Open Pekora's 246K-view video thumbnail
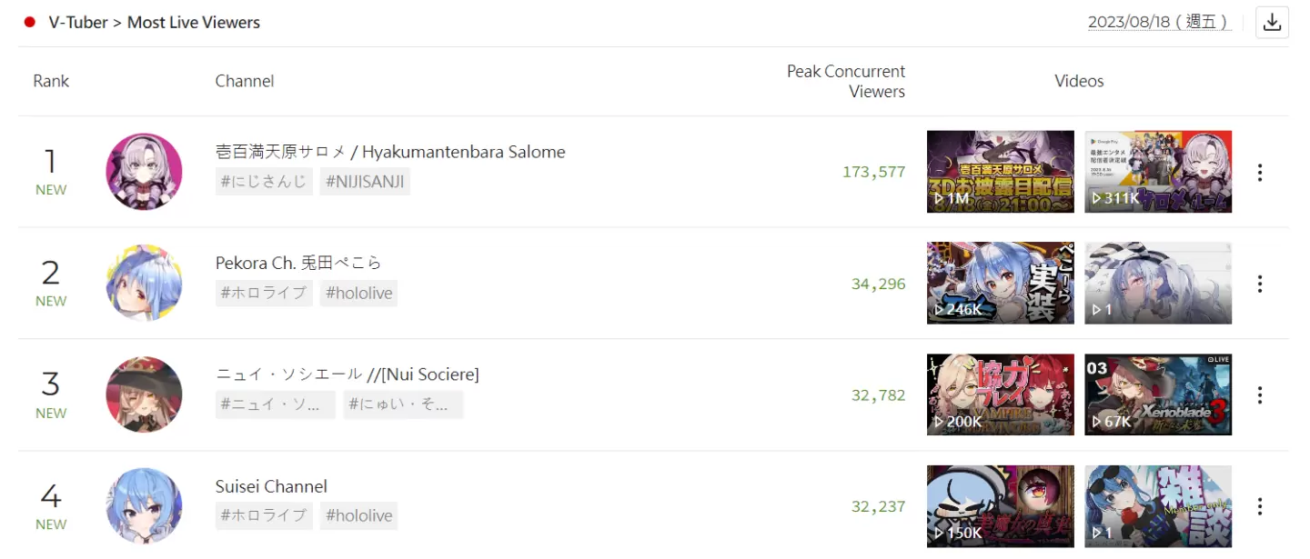The width and height of the screenshot is (1310, 559). click(1000, 283)
